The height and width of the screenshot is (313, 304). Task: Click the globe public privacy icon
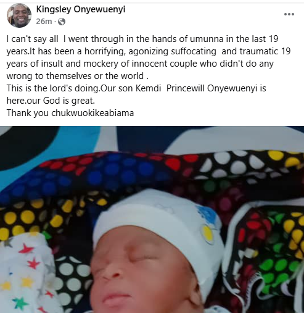62,22
